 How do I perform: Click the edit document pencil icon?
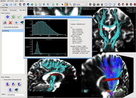15,4
